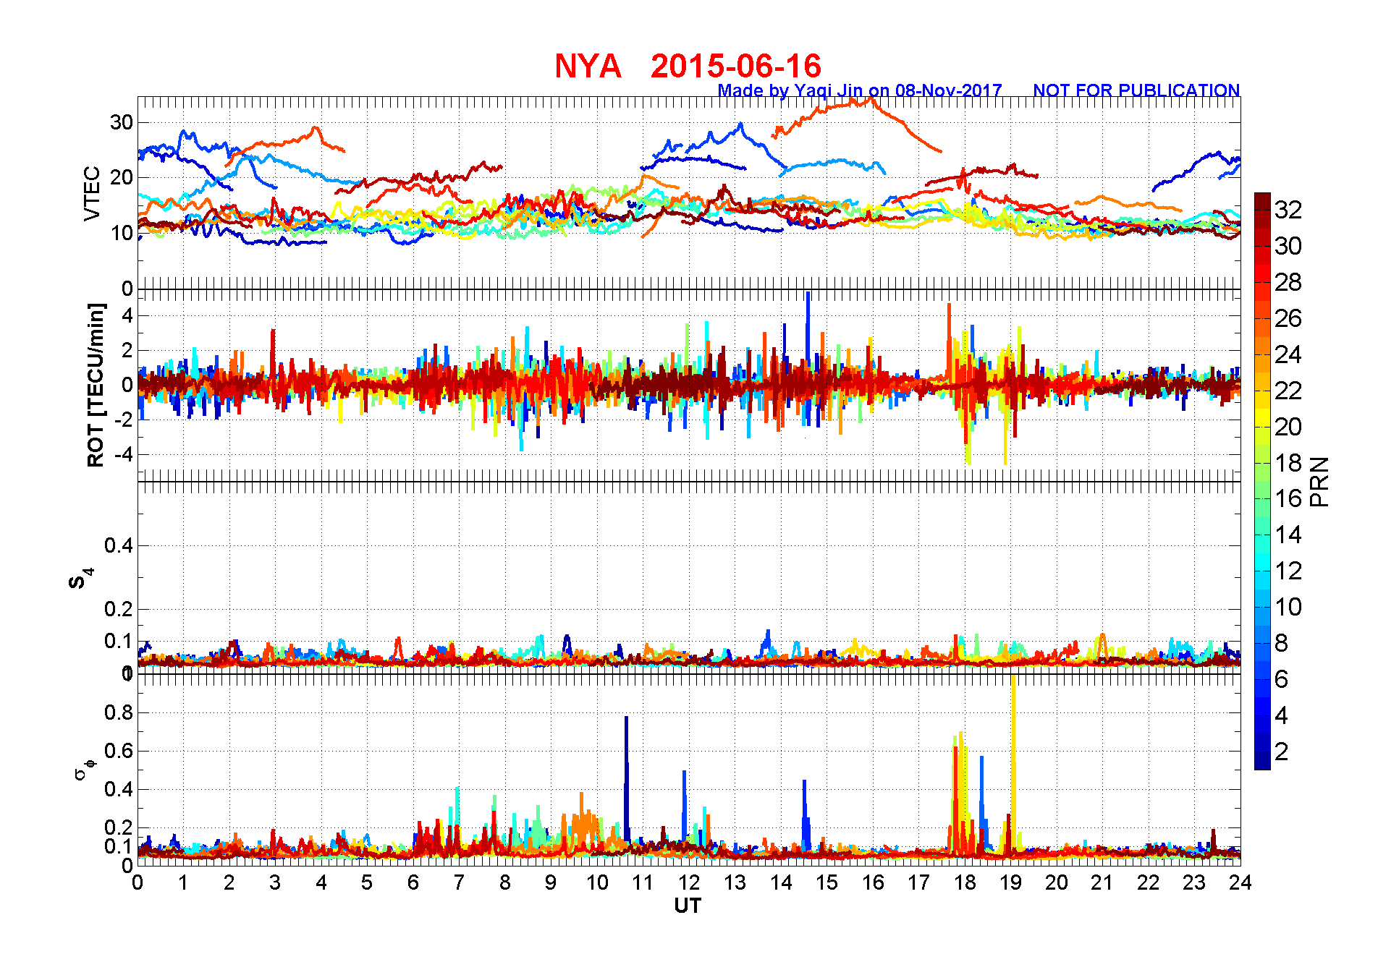This screenshot has width=1378, height=962.
Task: Click the ROT [TECU/min] axis label
Action: tap(96, 385)
